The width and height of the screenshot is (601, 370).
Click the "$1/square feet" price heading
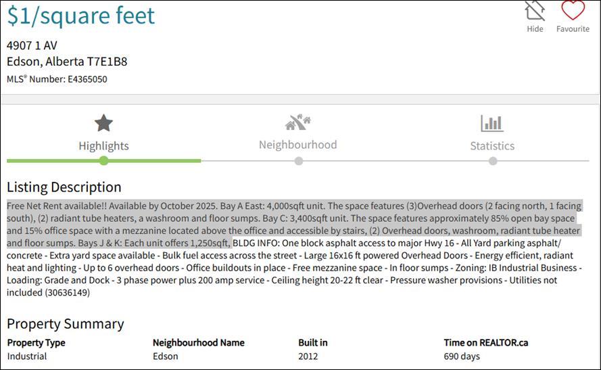pos(81,15)
